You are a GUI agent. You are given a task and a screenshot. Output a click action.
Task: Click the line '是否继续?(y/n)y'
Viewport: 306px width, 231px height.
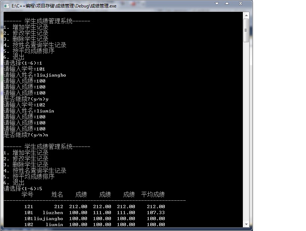click(26, 99)
